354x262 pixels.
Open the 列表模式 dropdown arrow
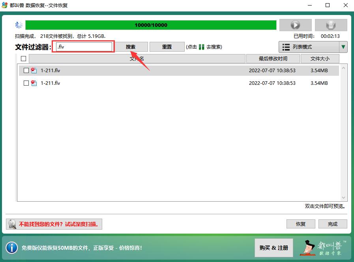343,47
